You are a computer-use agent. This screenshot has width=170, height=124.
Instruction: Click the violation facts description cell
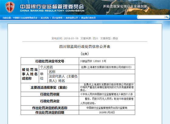[x=107, y=87]
